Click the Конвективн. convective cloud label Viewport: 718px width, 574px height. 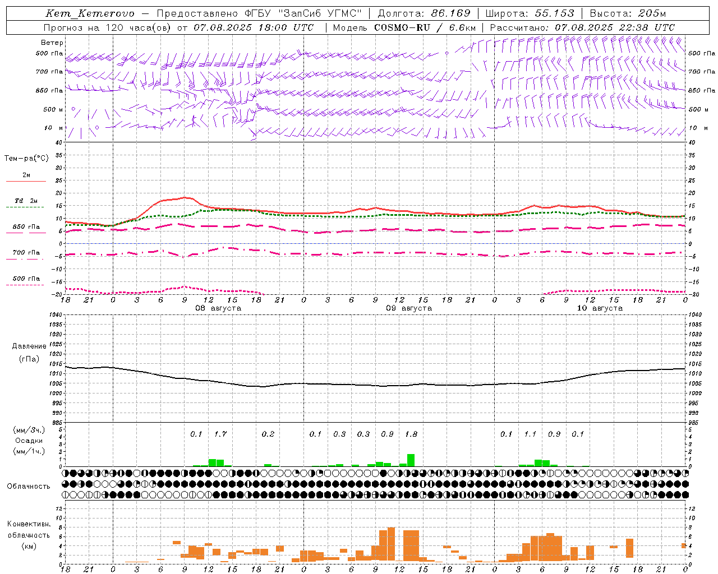29,524
